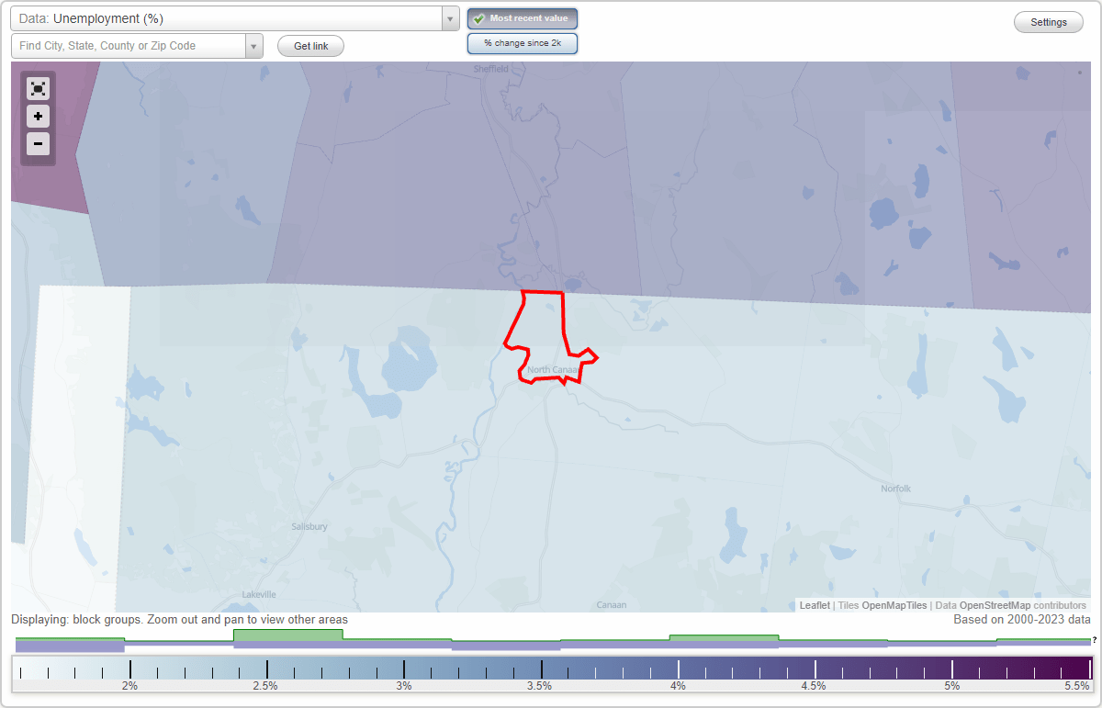This screenshot has width=1102, height=708.
Task: Enable the % change since 2k view
Action: point(523,42)
